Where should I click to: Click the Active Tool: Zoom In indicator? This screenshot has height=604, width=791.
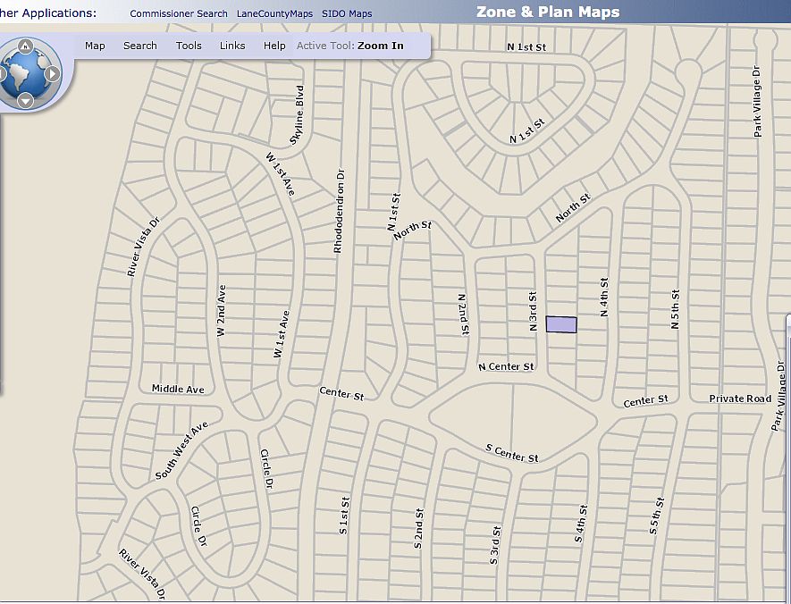350,46
